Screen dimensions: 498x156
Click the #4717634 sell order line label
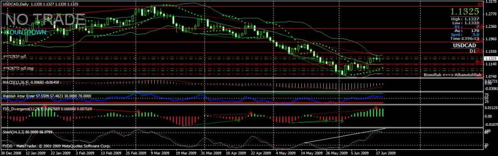point(15,56)
